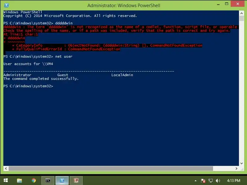Click the 'Windows PowerShell' banner line in console
The image size is (247, 185).
pyautogui.click(x=23, y=12)
